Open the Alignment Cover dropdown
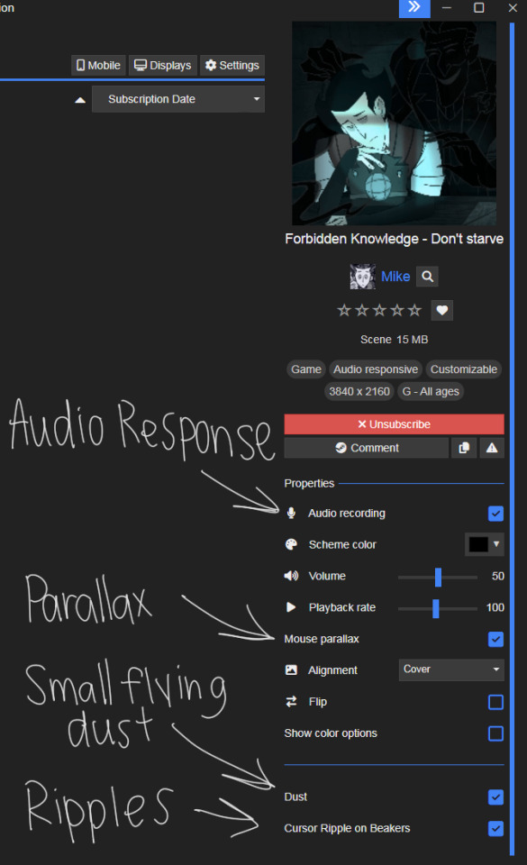Image resolution: width=527 pixels, height=865 pixels. (x=451, y=669)
